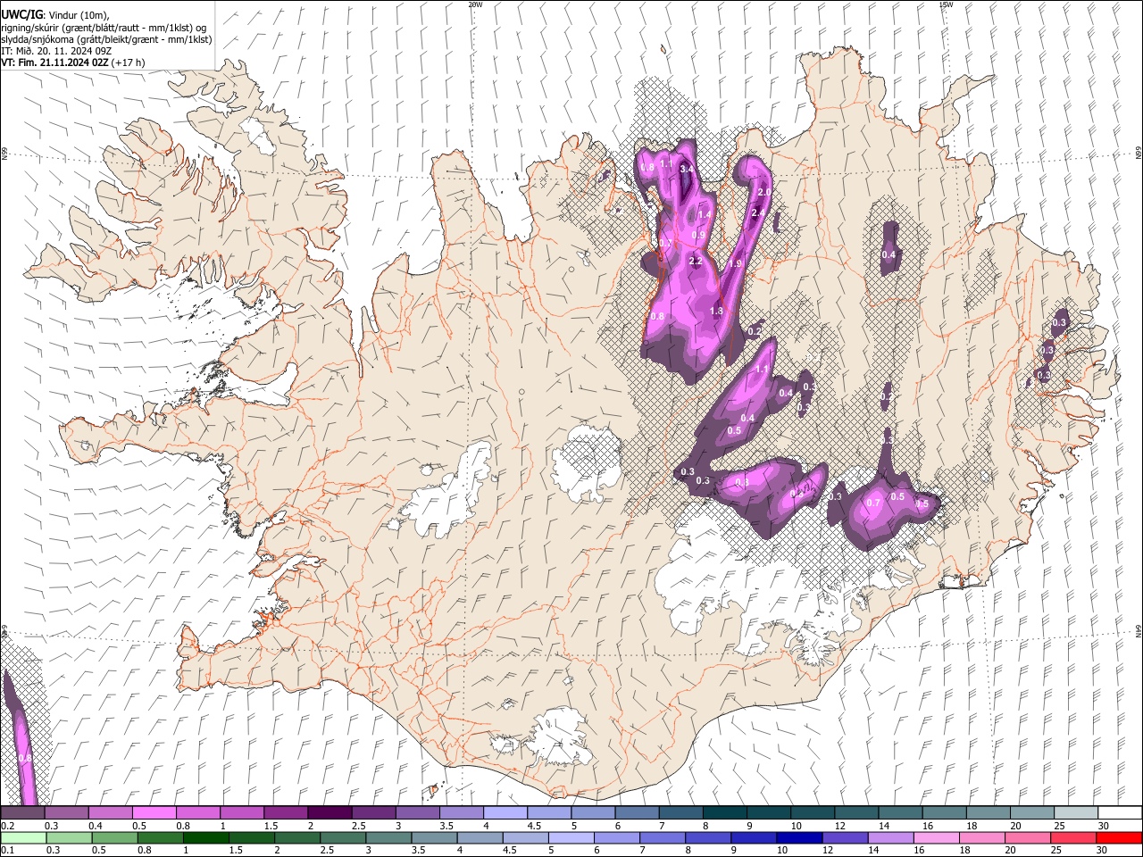Pick the pink 20 swatch in the rain legend

click(1027, 837)
